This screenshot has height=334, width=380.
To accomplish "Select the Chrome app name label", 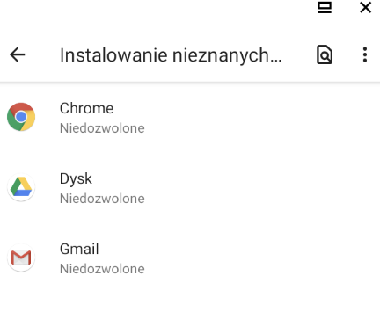I will point(86,108).
